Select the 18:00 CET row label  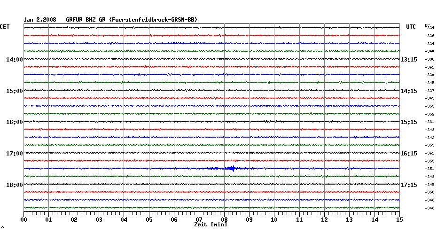point(15,185)
